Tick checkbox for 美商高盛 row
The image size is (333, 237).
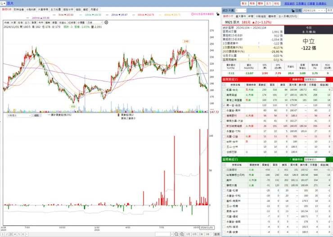(224, 95)
